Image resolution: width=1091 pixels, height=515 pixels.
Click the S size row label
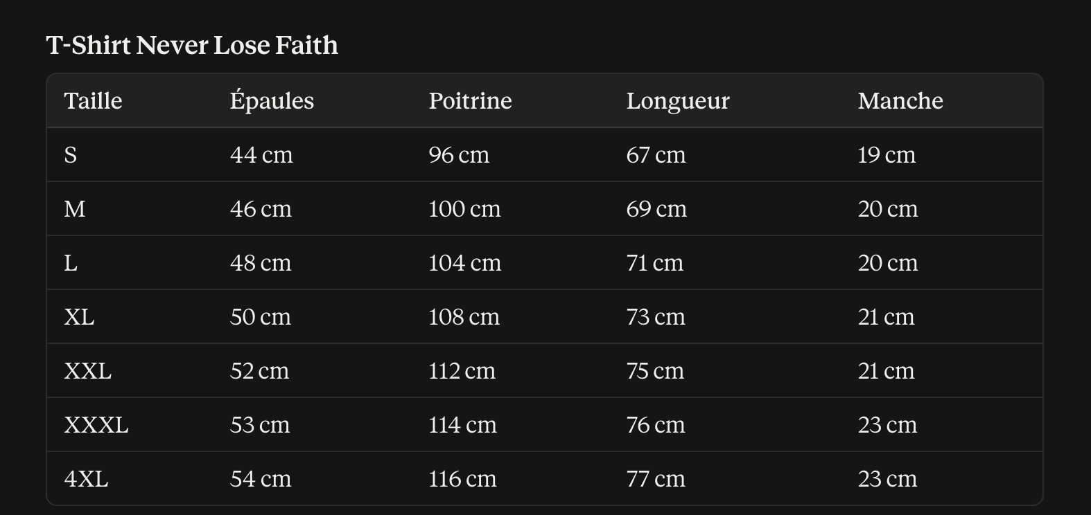(x=70, y=155)
